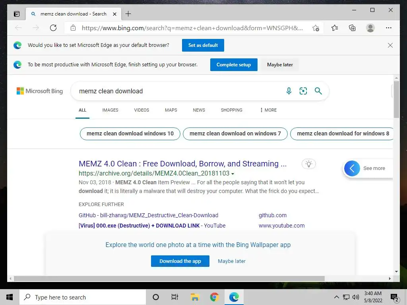This screenshot has width=407, height=305.
Task: Click the lightbulb insights icon
Action: tap(308, 164)
